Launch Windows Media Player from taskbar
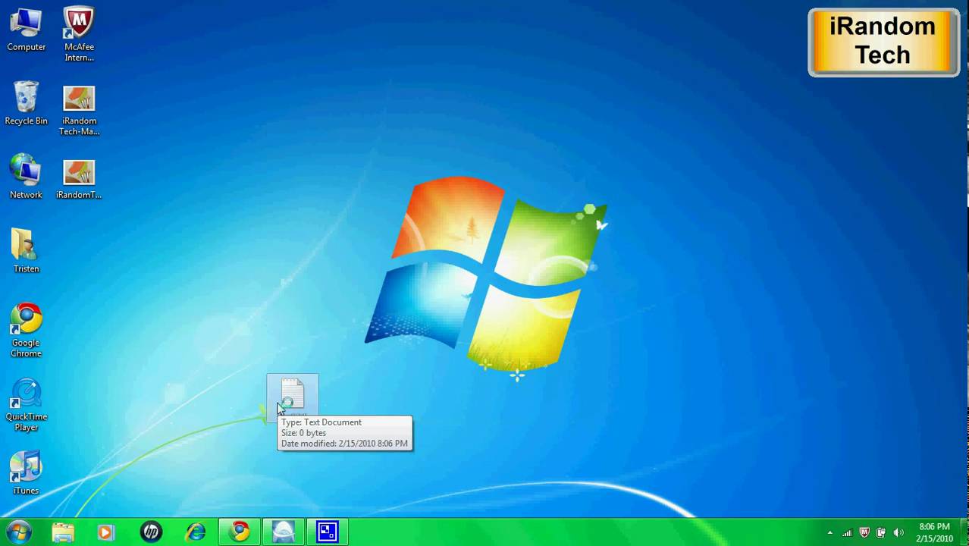The height and width of the screenshot is (546, 969). [x=105, y=532]
